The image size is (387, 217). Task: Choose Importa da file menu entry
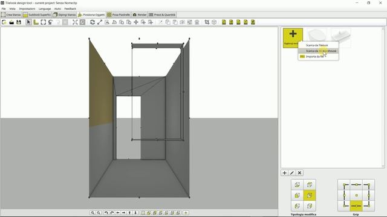pyautogui.click(x=319, y=57)
